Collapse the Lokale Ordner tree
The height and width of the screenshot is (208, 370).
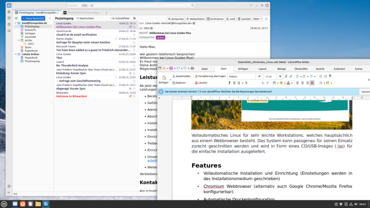16,54
